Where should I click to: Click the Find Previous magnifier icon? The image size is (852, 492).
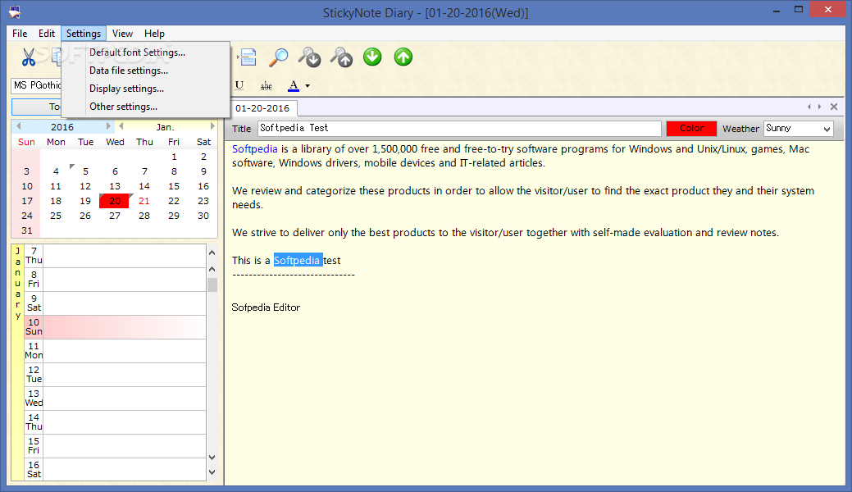pyautogui.click(x=342, y=57)
